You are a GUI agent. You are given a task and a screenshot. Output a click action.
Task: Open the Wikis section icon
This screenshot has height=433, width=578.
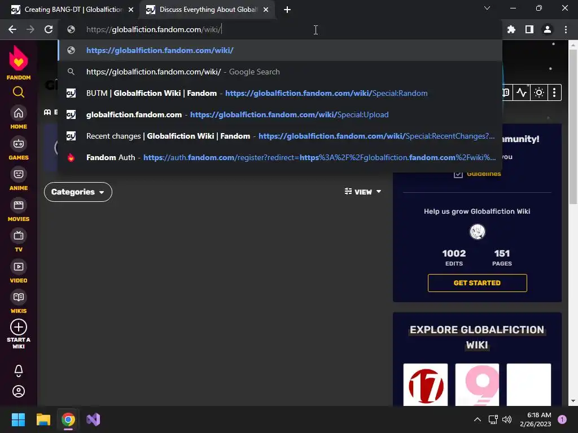tap(19, 297)
